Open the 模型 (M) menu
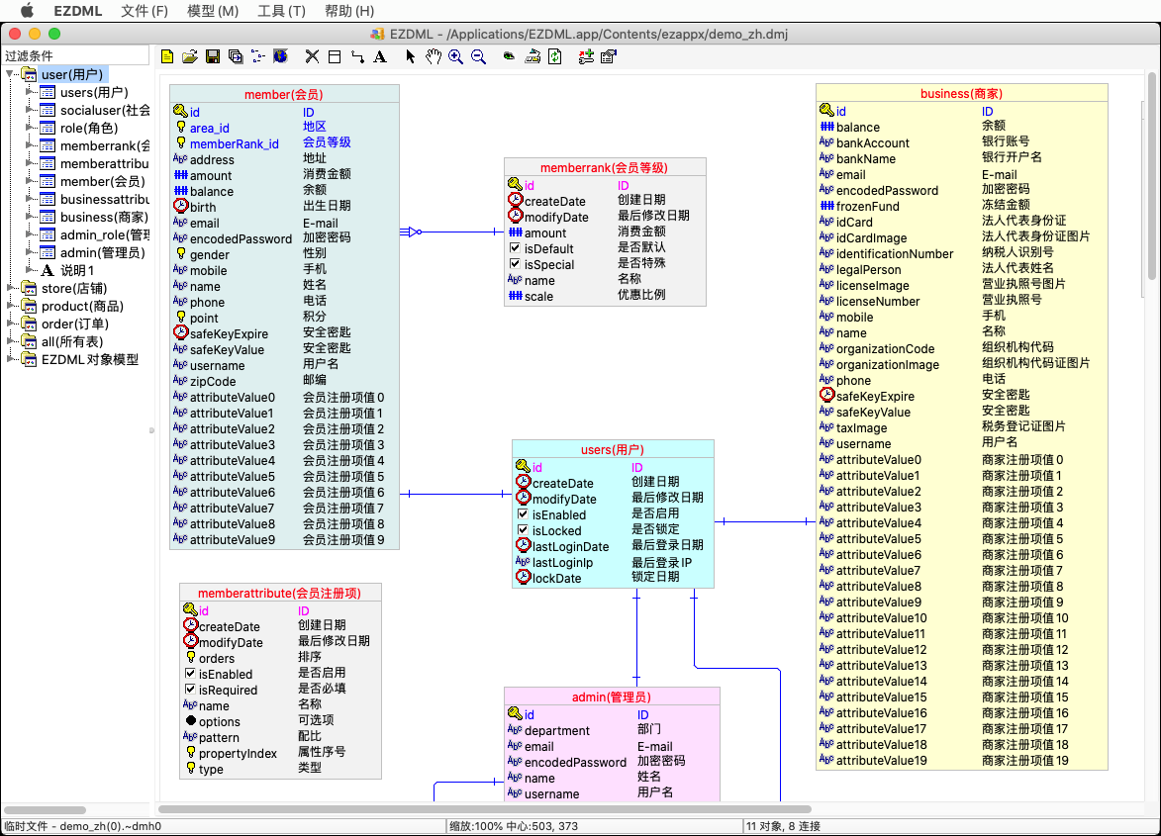The width and height of the screenshot is (1161, 836). [x=213, y=11]
